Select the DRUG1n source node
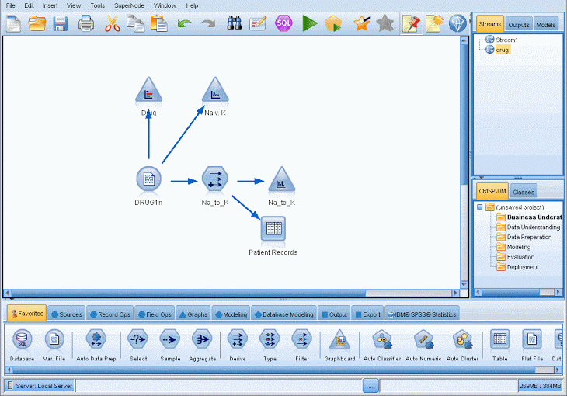This screenshot has width=567, height=396. (148, 186)
